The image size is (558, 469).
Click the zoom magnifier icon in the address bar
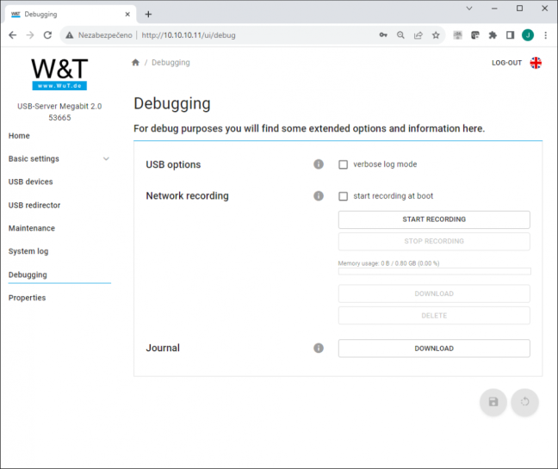pos(400,34)
